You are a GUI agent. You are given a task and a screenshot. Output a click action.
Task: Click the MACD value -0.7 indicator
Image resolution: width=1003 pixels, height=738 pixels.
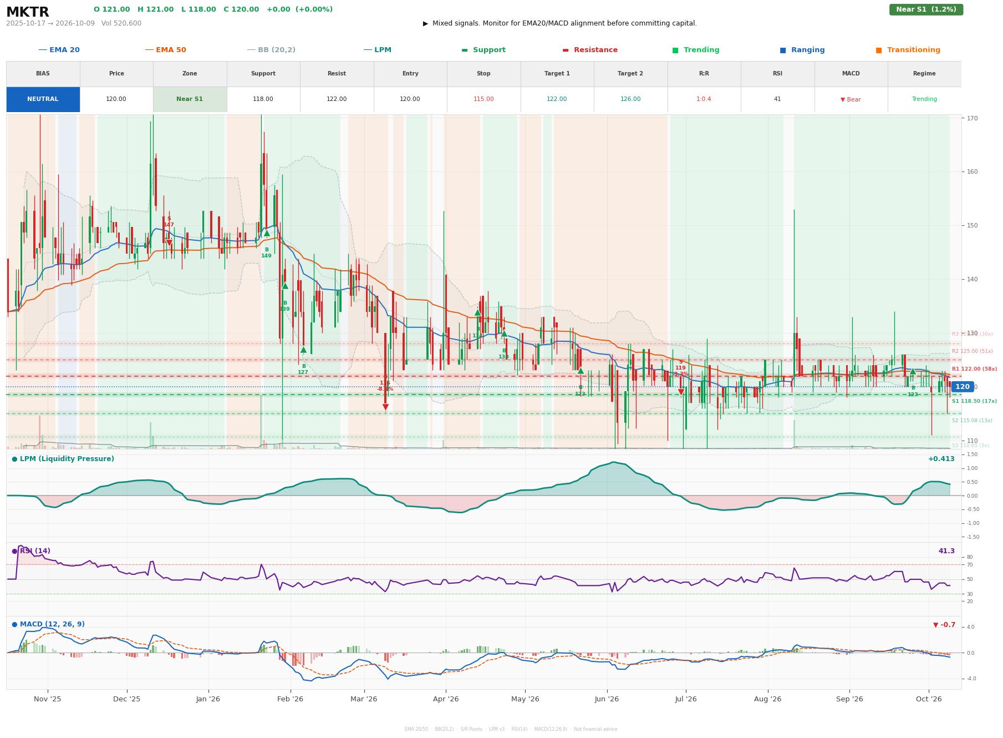click(x=944, y=625)
